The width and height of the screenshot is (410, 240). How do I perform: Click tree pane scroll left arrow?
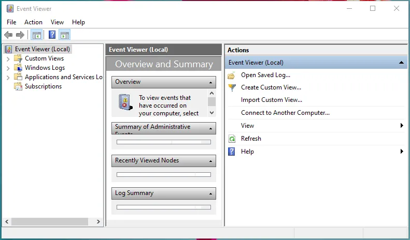pyautogui.click(x=7, y=221)
